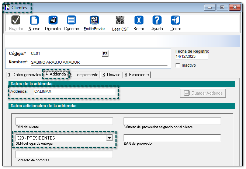
Task: Focus the EAN del proveedor field
Action: coord(172,138)
